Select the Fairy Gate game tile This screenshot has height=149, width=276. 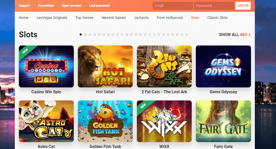[223, 121]
